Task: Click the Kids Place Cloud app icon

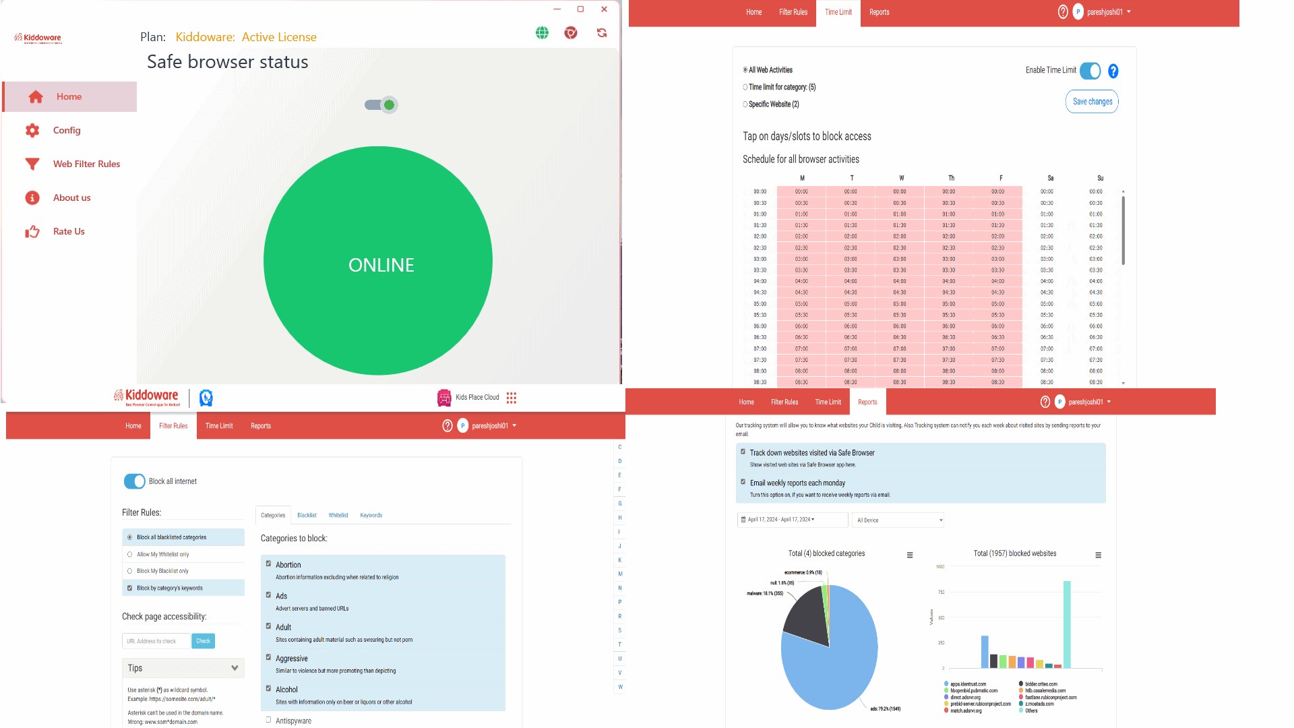Action: [444, 398]
